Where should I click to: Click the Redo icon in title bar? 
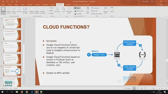pos(12,2)
